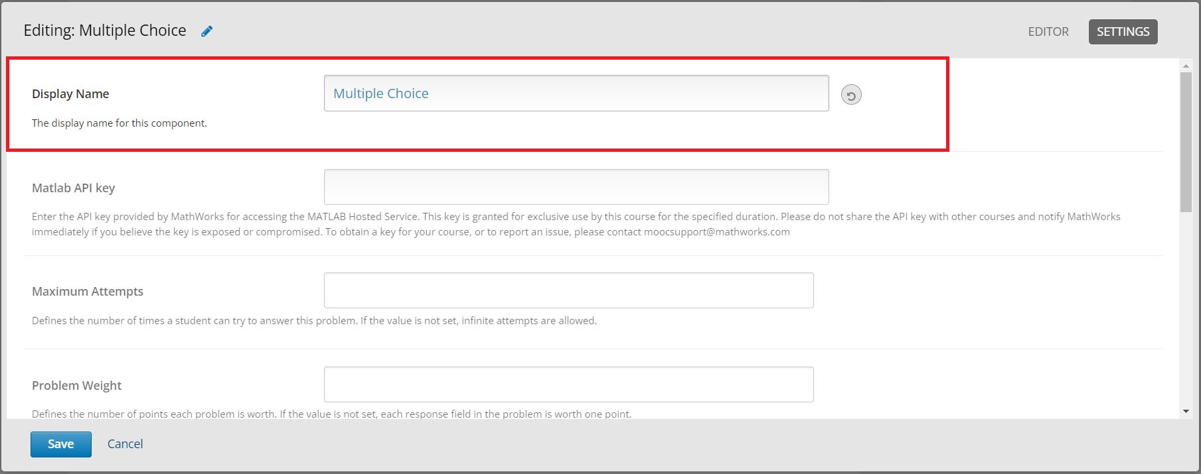
Task: Cancel editing the component
Action: pos(125,444)
